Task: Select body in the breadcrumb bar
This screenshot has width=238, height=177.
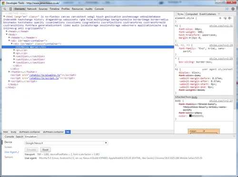Action: pos(14,132)
